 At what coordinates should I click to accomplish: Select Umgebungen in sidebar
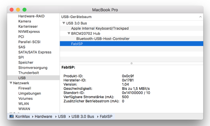click(x=29, y=93)
